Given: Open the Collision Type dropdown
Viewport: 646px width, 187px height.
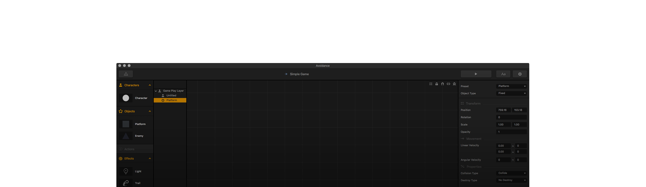Looking at the screenshot, I should (511, 173).
